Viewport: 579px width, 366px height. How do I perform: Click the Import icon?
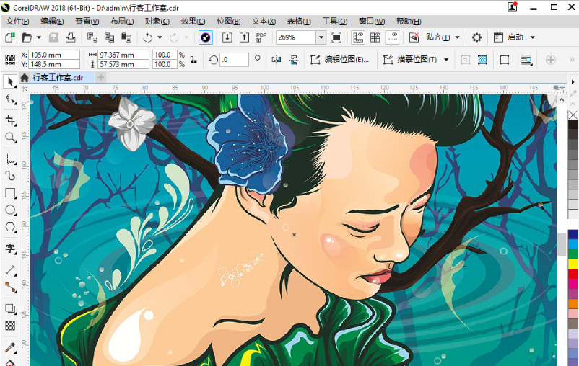pyautogui.click(x=227, y=37)
